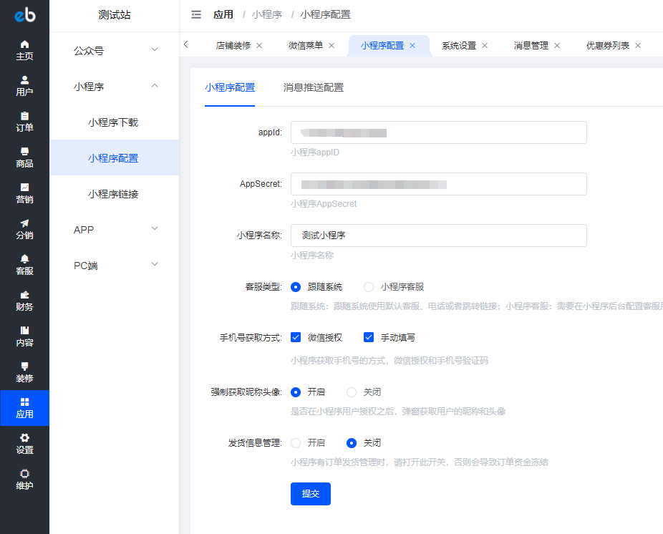Expand the PC端 menu group
The image size is (663, 534).
[x=114, y=266]
